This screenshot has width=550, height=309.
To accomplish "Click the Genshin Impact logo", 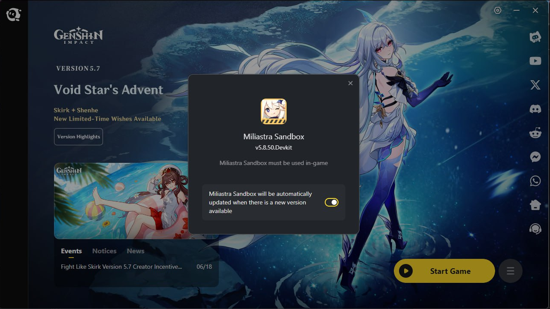I will click(79, 36).
